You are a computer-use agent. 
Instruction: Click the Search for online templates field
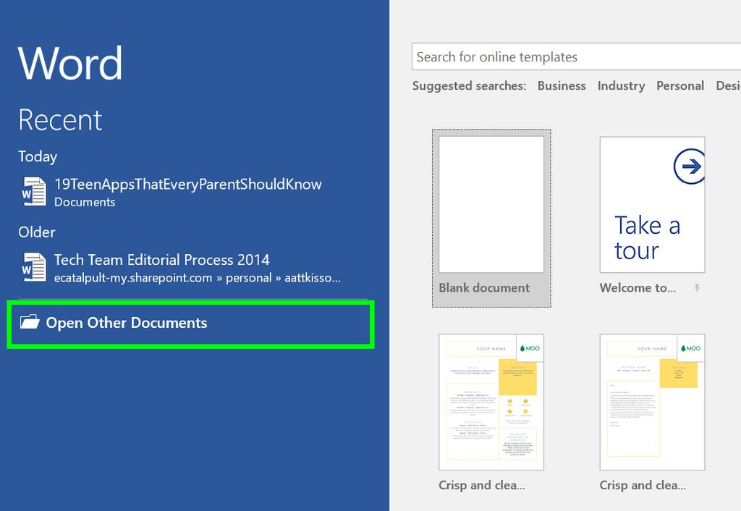tap(572, 56)
